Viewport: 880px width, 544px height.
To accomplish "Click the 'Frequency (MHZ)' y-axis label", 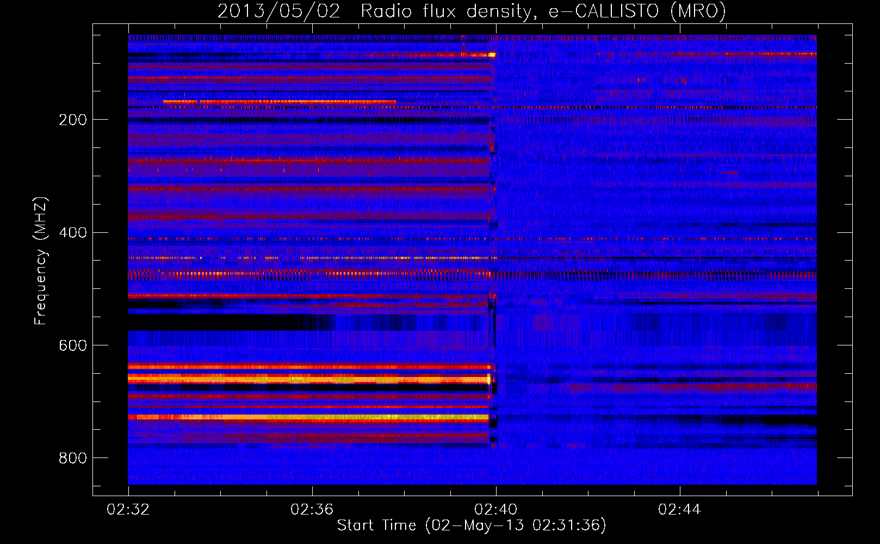I will pyautogui.click(x=40, y=261).
